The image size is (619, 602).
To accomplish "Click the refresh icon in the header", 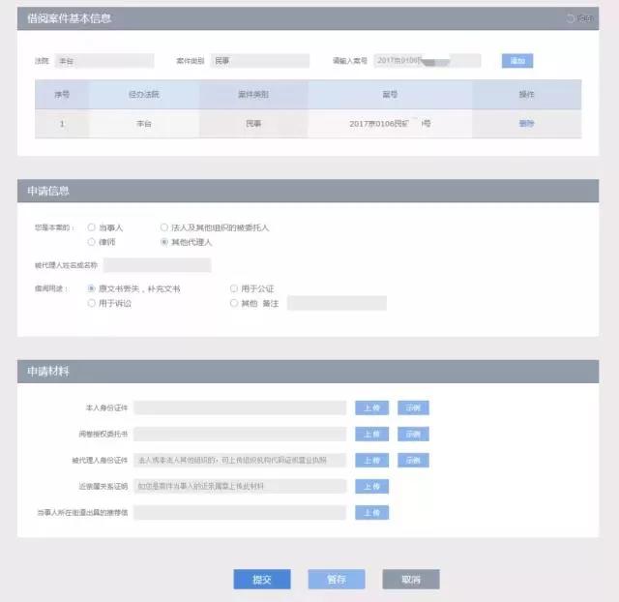I will coord(570,18).
